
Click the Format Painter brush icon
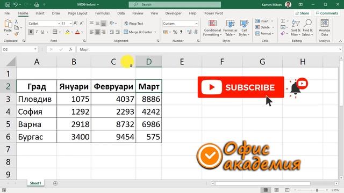click(16, 34)
